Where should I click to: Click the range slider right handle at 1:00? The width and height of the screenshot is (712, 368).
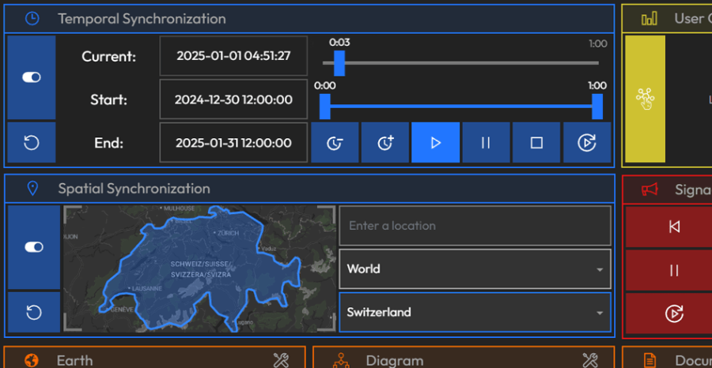point(597,107)
